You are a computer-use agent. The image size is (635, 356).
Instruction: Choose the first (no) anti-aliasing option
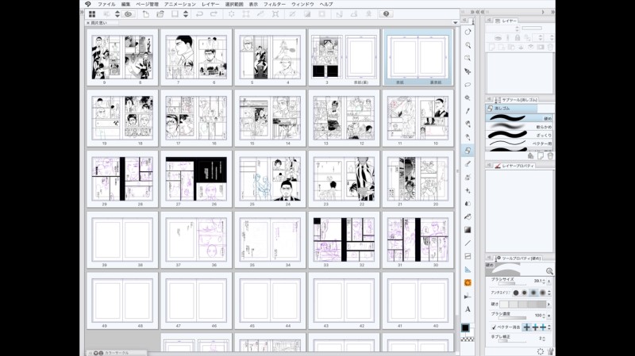point(515,293)
